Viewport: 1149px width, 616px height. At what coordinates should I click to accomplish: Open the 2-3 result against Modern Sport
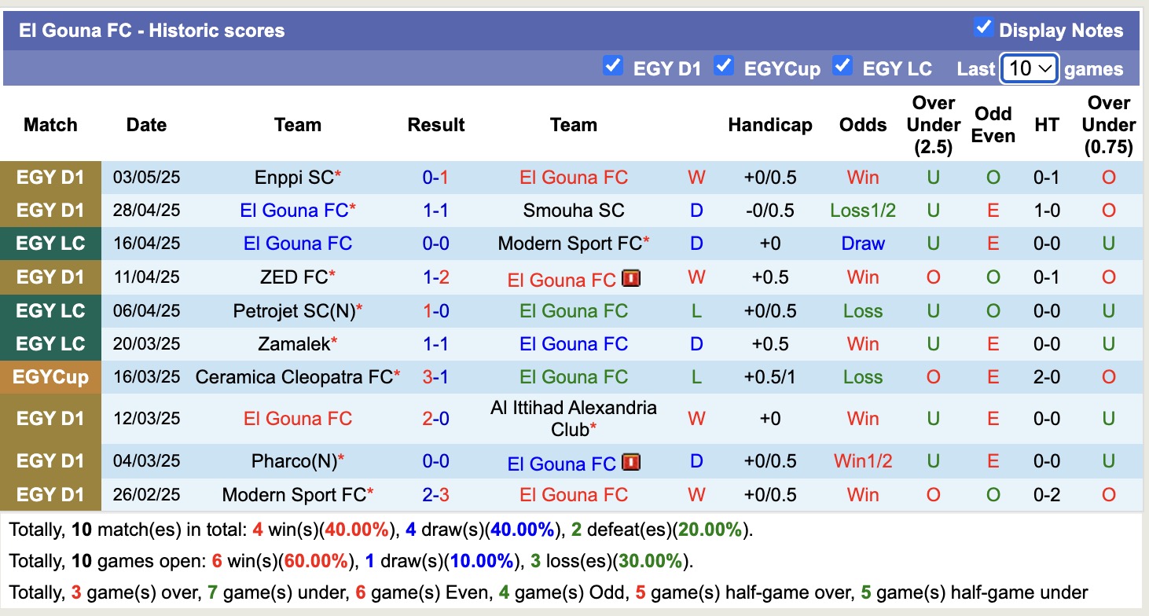point(435,495)
